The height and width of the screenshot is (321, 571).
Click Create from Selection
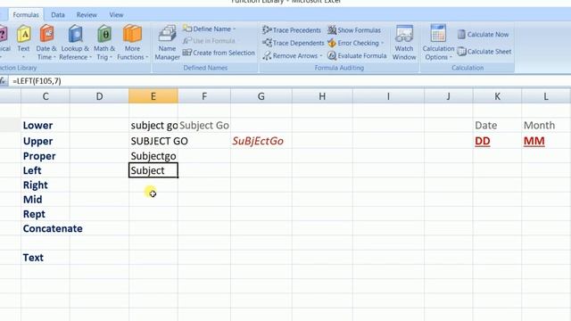pos(219,53)
